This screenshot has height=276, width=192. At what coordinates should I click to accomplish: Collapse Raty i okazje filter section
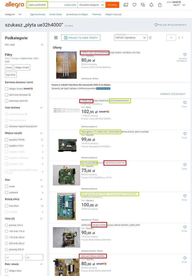41,264
